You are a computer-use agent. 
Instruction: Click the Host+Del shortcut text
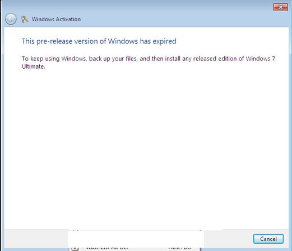coord(180,248)
